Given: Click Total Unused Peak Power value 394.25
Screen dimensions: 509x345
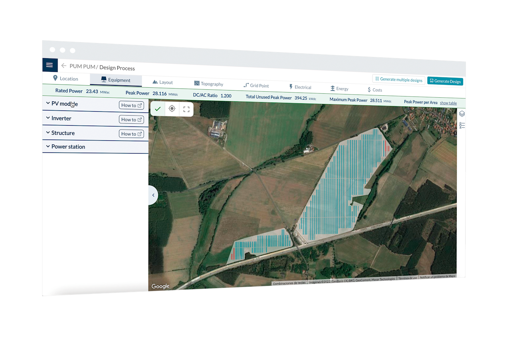Looking at the screenshot, I should point(301,98).
